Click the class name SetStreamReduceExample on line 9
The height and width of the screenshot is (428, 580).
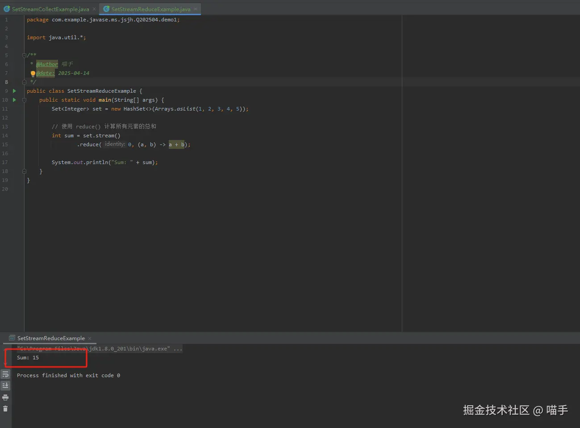pyautogui.click(x=101, y=91)
